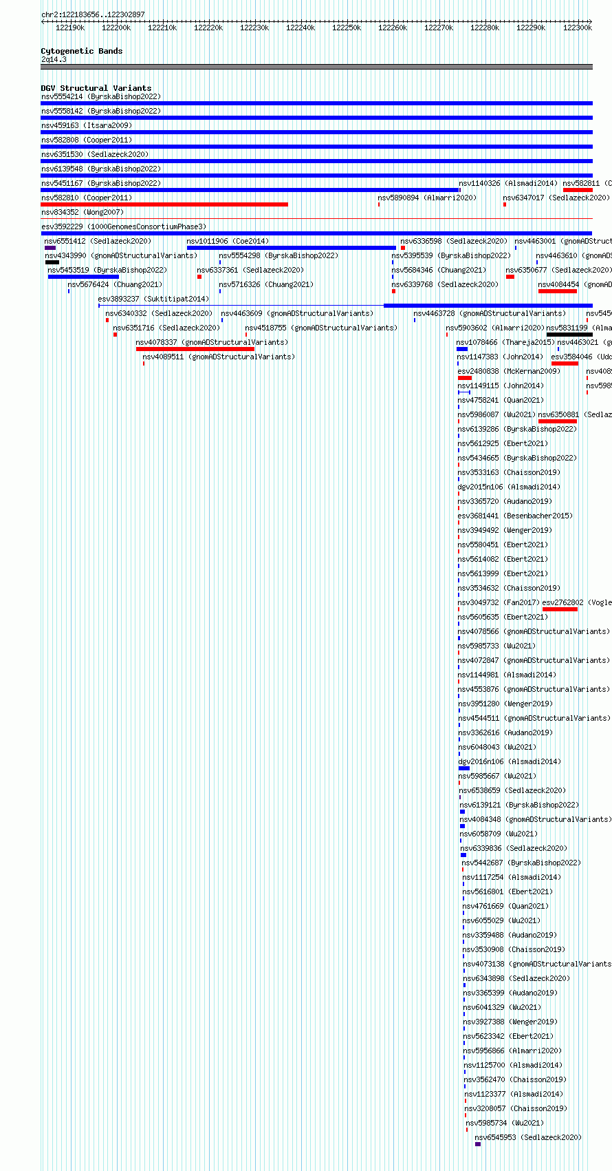Screen dimensions: 612x1171
Task: Select nsv6551412 (Sedlazeck2020) label
Action: coord(98,242)
